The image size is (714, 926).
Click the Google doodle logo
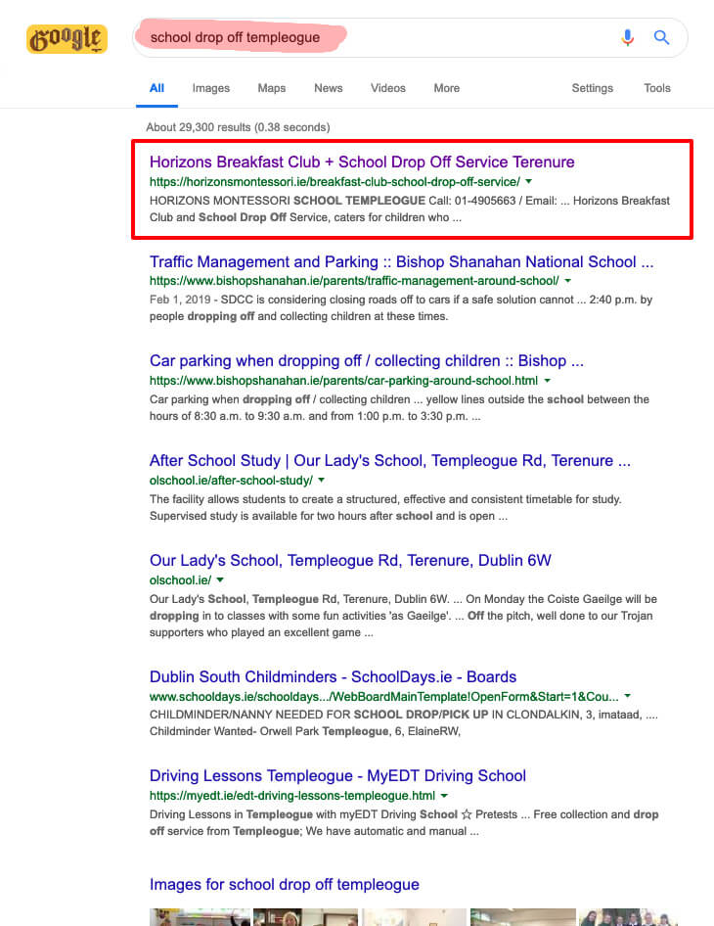[67, 39]
